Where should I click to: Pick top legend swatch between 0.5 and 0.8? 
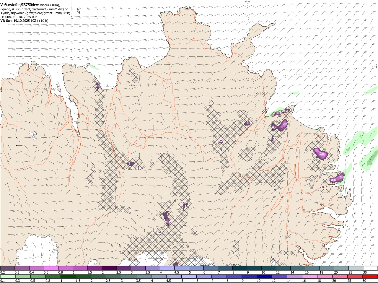tap(51, 268)
